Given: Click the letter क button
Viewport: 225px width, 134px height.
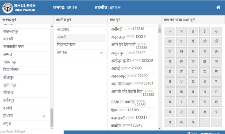Looking at the screenshot, I should pyautogui.click(x=170, y=51).
